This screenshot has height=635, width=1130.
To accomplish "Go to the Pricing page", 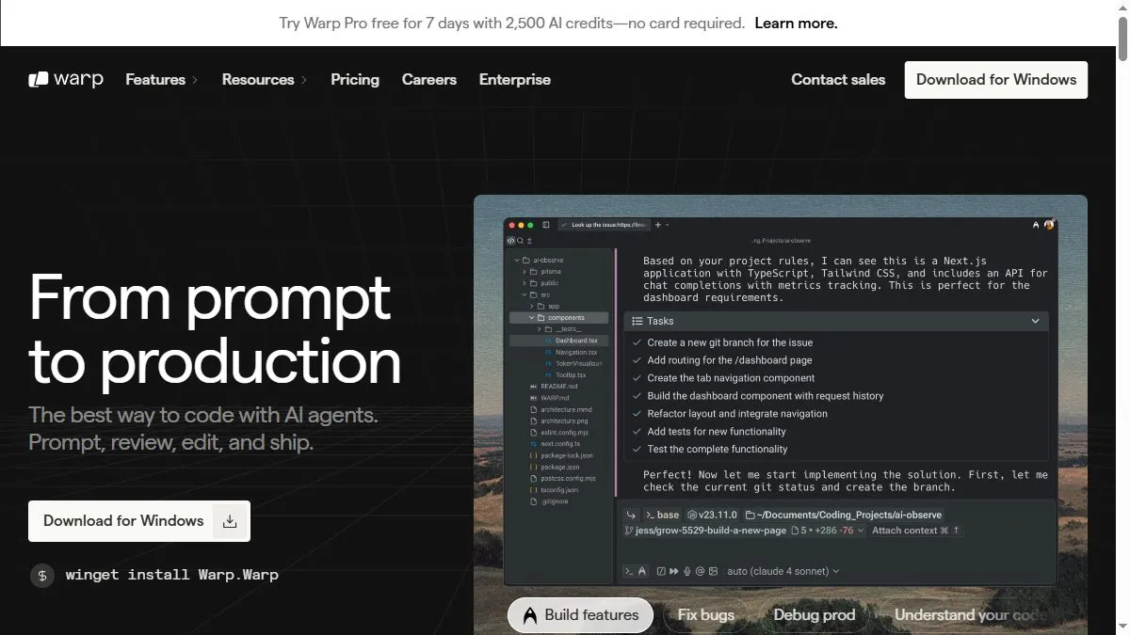I will pyautogui.click(x=355, y=79).
